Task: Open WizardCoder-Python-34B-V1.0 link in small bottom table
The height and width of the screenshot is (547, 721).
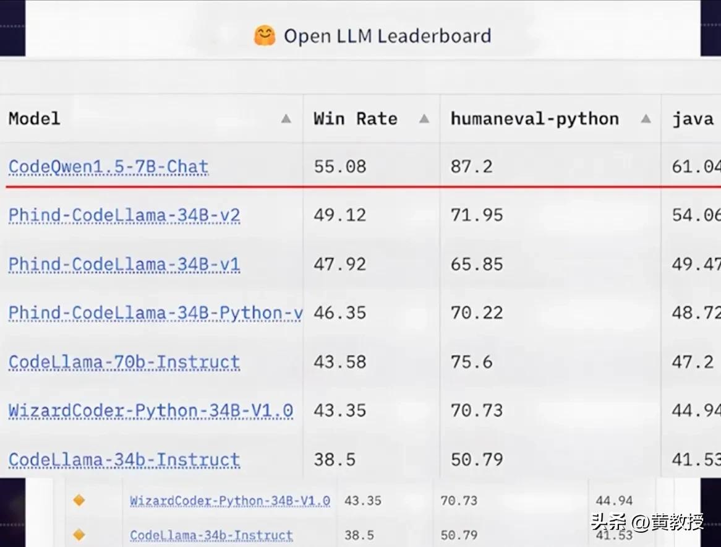Action: pyautogui.click(x=230, y=501)
